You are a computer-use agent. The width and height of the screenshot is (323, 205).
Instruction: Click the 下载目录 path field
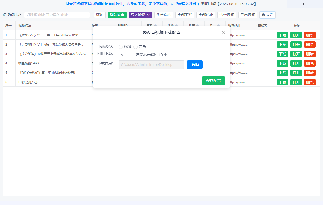[x=152, y=65]
